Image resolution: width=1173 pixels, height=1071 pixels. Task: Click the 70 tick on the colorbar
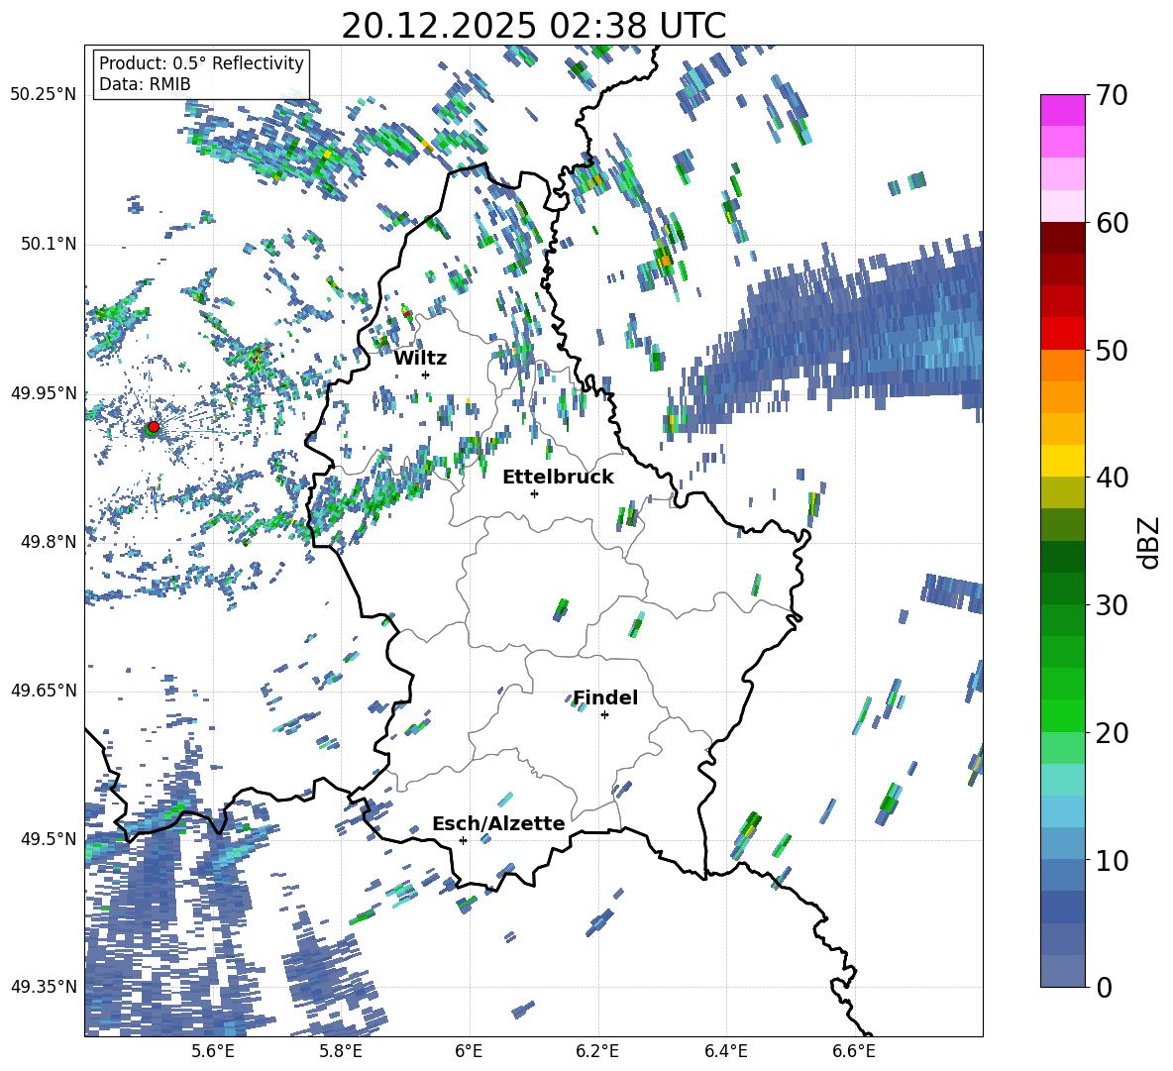tap(1112, 95)
